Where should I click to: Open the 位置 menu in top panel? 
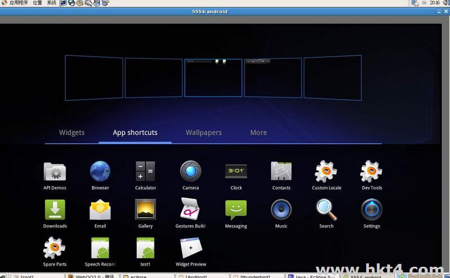click(x=37, y=3)
